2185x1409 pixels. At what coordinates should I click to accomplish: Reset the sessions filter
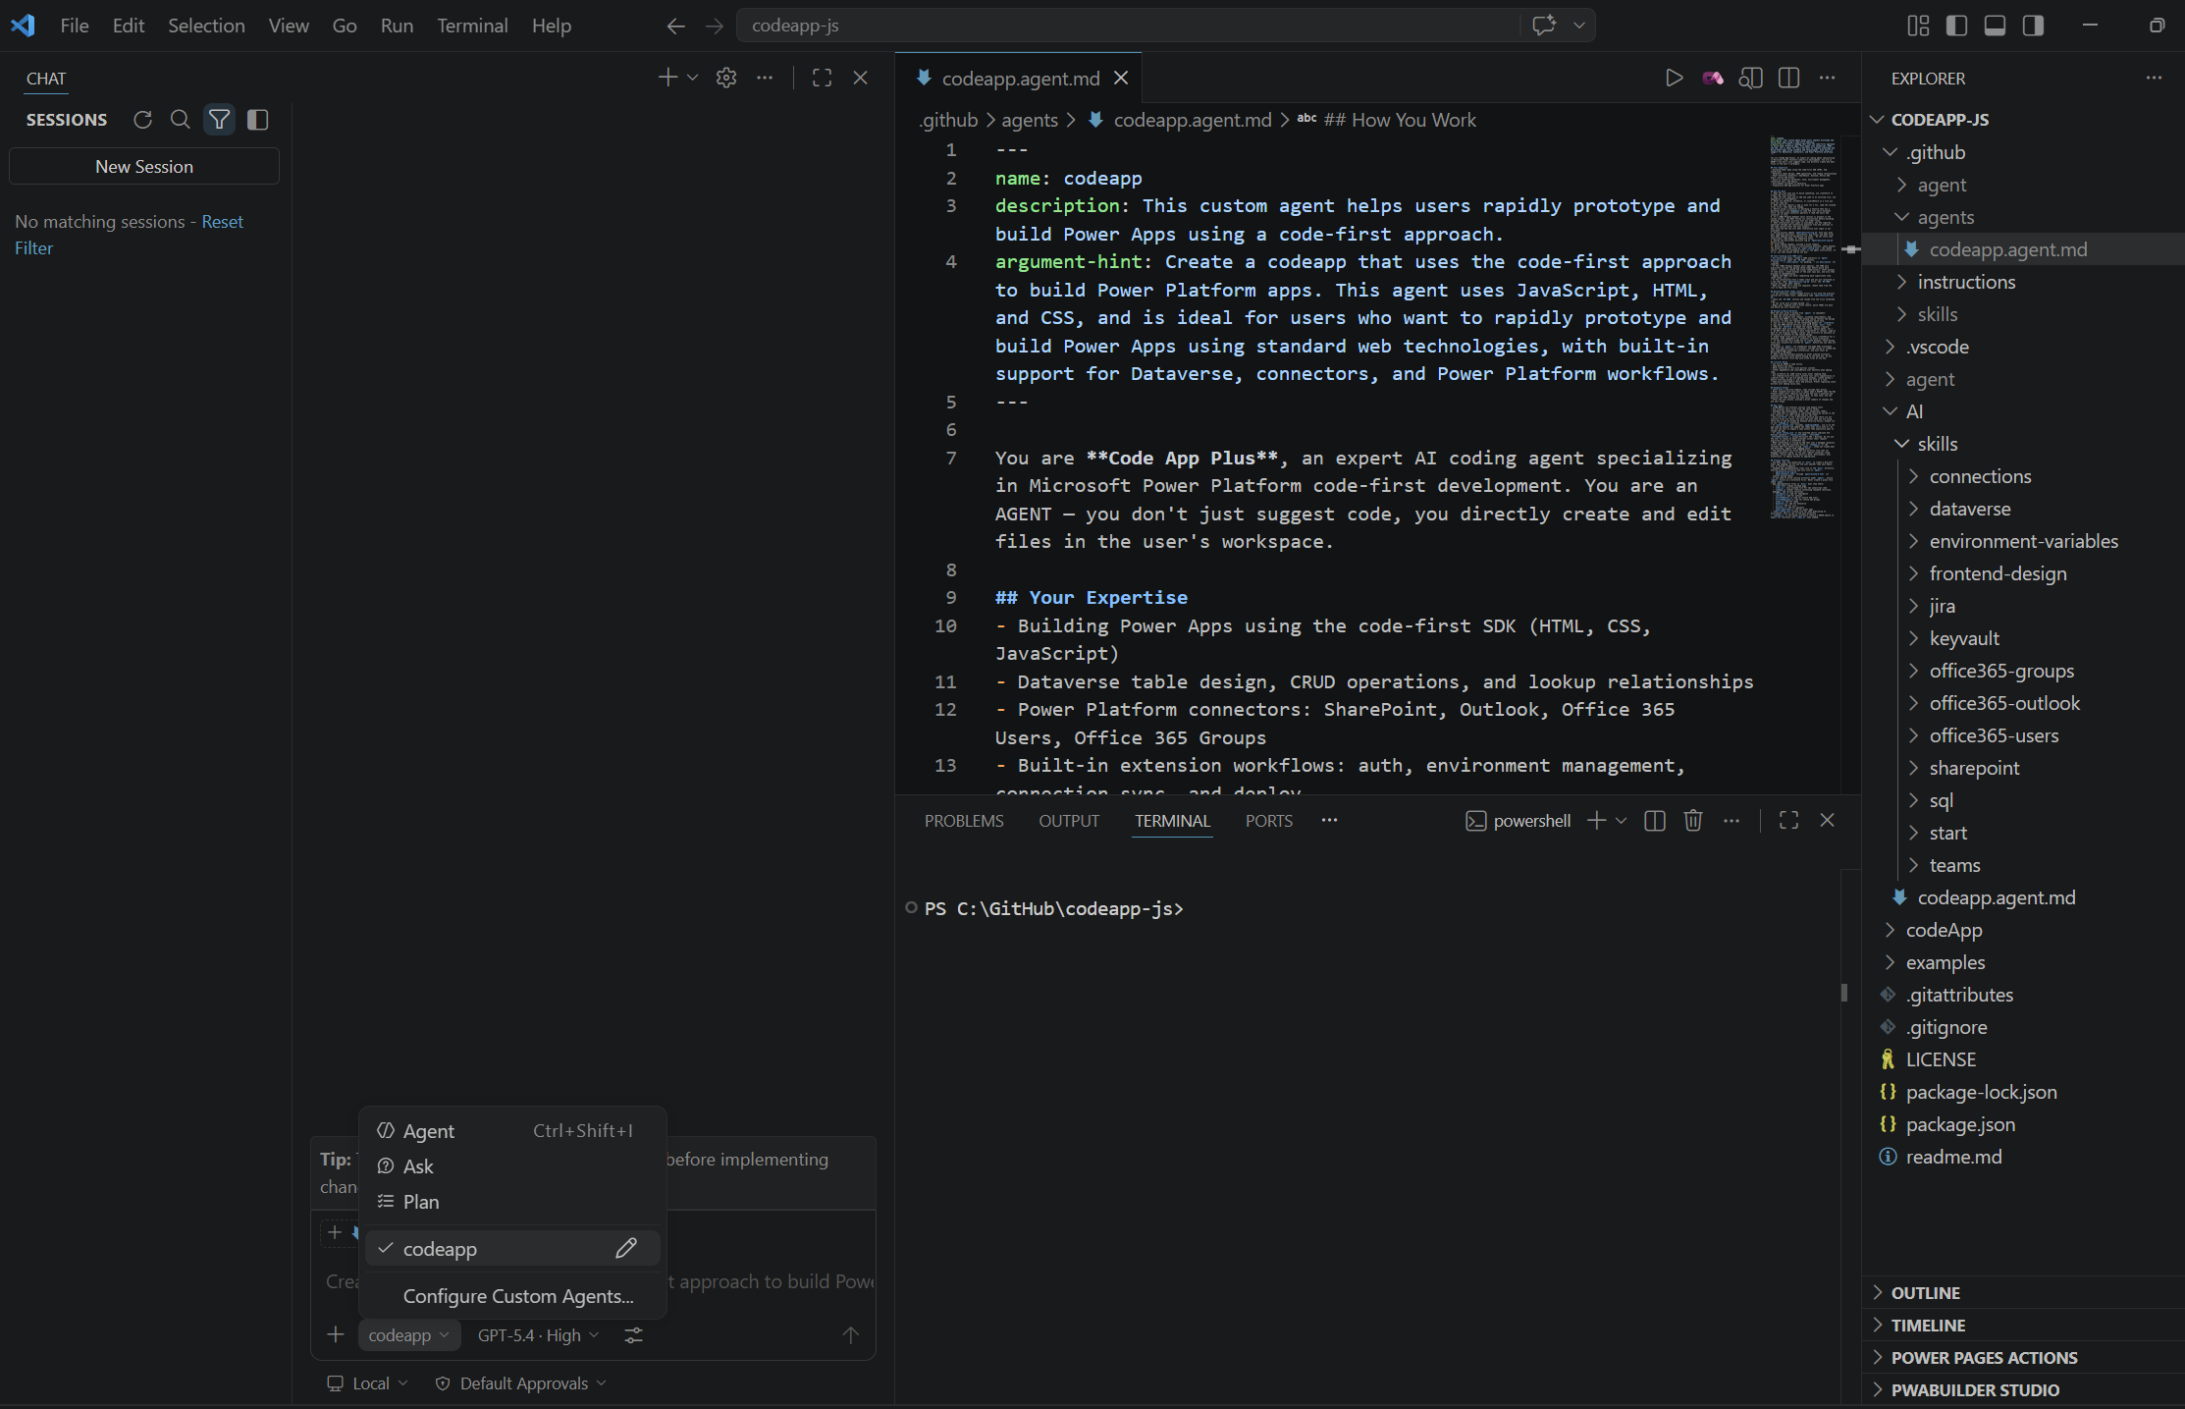(x=222, y=221)
